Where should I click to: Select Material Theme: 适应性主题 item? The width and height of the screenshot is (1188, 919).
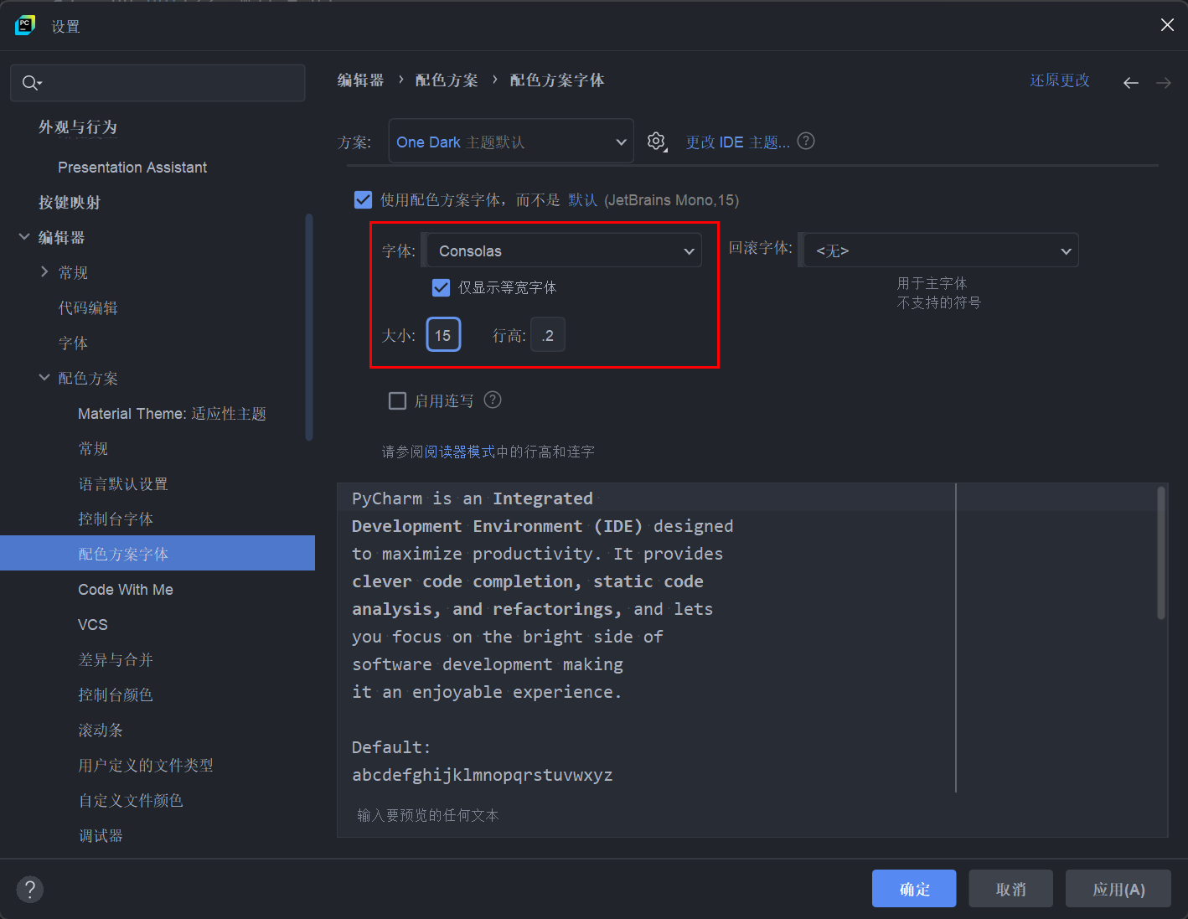[x=172, y=413]
